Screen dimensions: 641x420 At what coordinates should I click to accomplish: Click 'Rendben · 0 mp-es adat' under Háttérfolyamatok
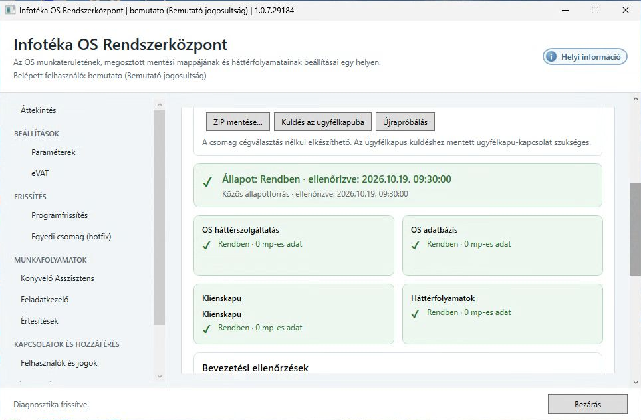click(x=469, y=312)
